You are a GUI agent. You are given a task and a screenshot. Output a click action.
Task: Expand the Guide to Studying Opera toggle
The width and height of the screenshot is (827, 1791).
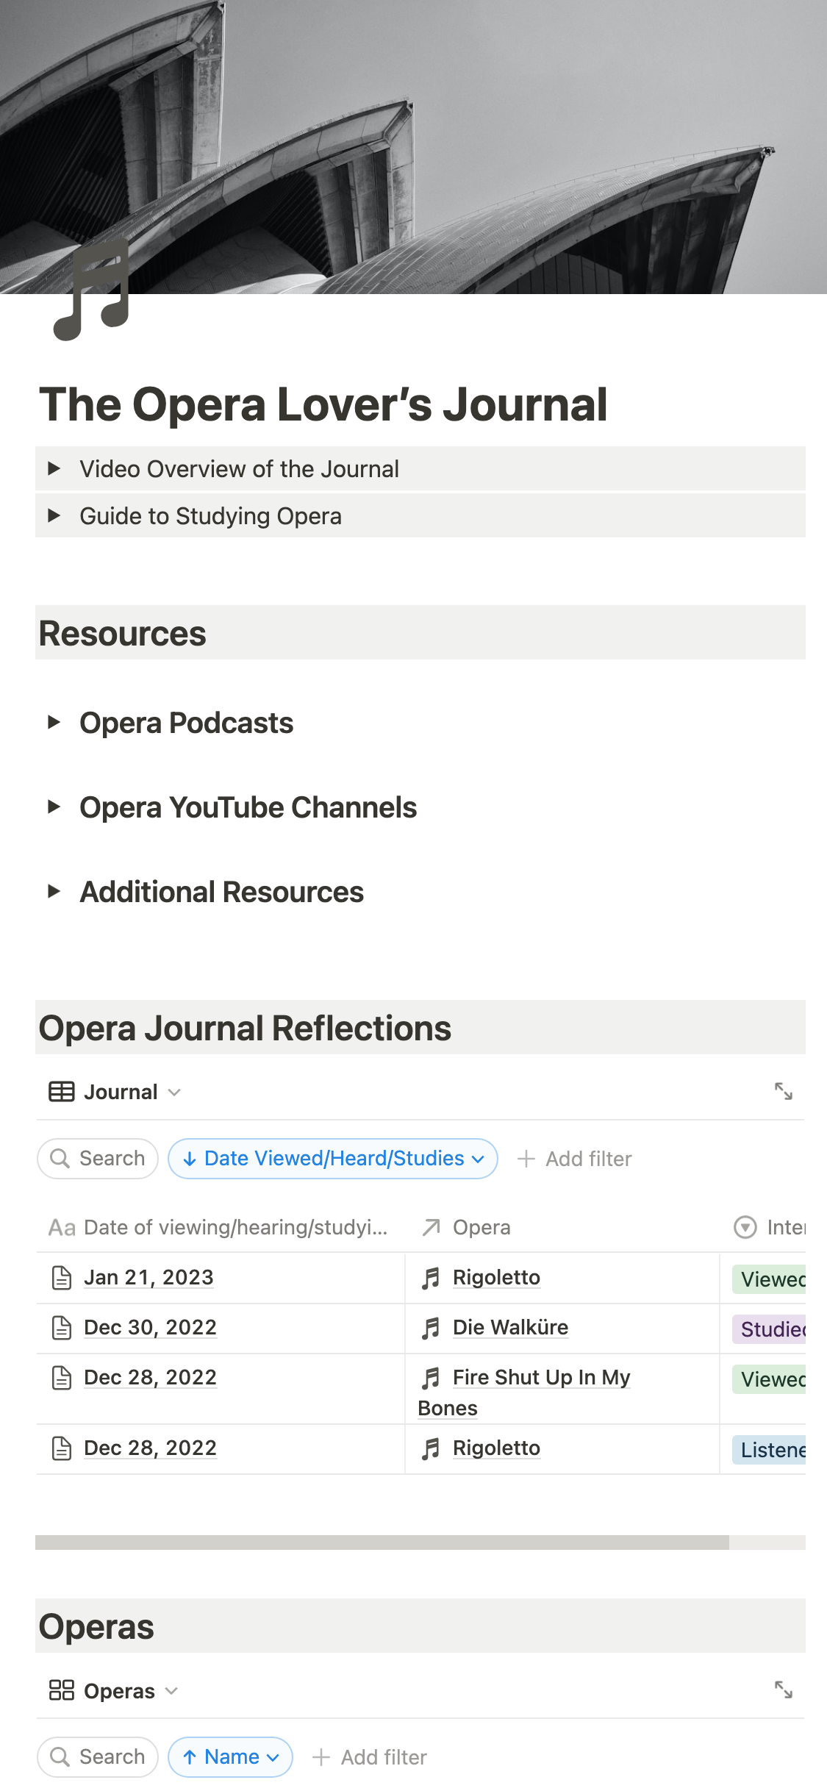click(x=54, y=515)
